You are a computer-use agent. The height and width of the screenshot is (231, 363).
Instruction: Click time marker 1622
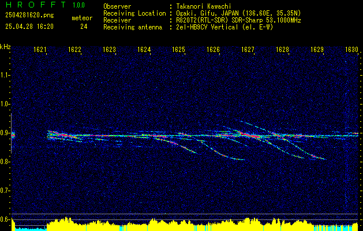click(74, 49)
